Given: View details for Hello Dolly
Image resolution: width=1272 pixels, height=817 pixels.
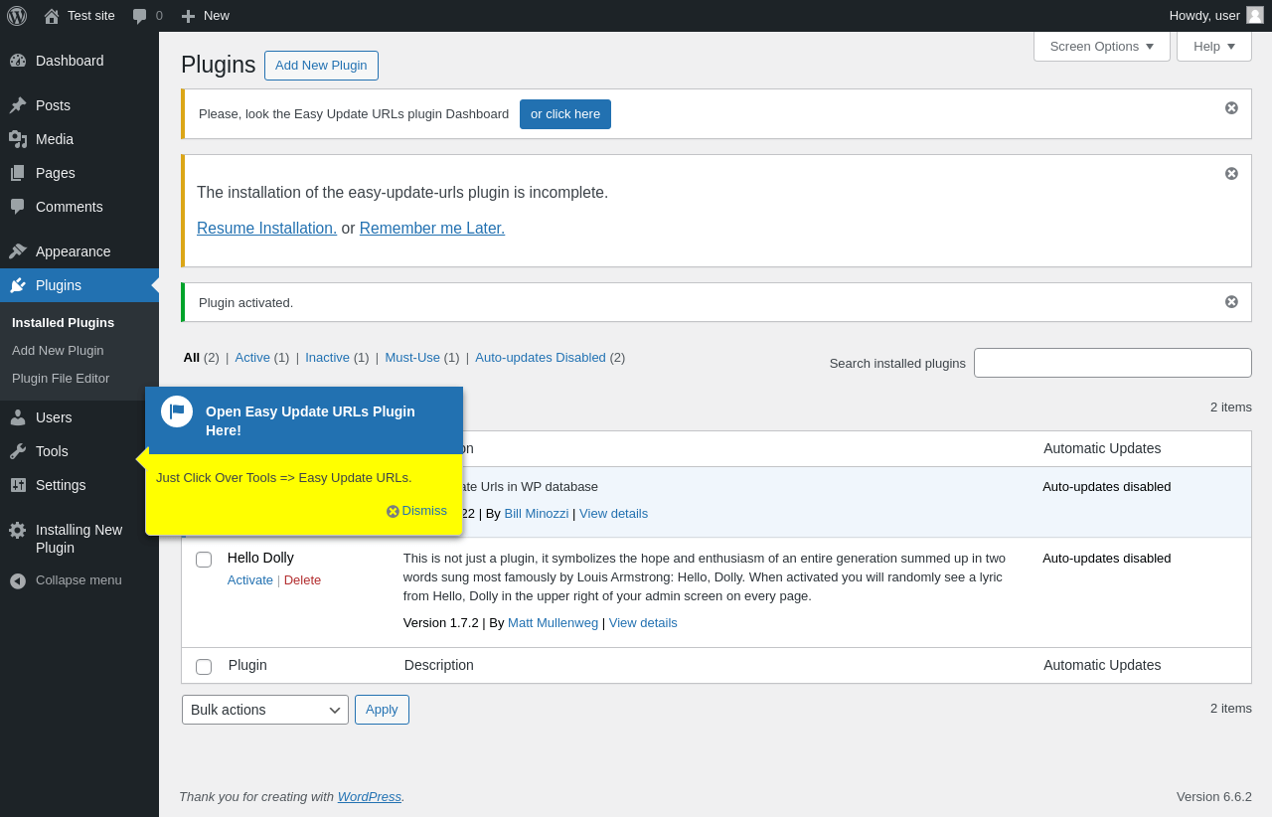Looking at the screenshot, I should pyautogui.click(x=643, y=623).
